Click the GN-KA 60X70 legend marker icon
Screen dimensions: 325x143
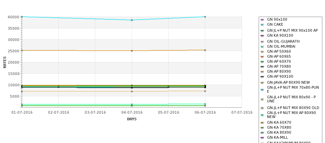[262, 123]
